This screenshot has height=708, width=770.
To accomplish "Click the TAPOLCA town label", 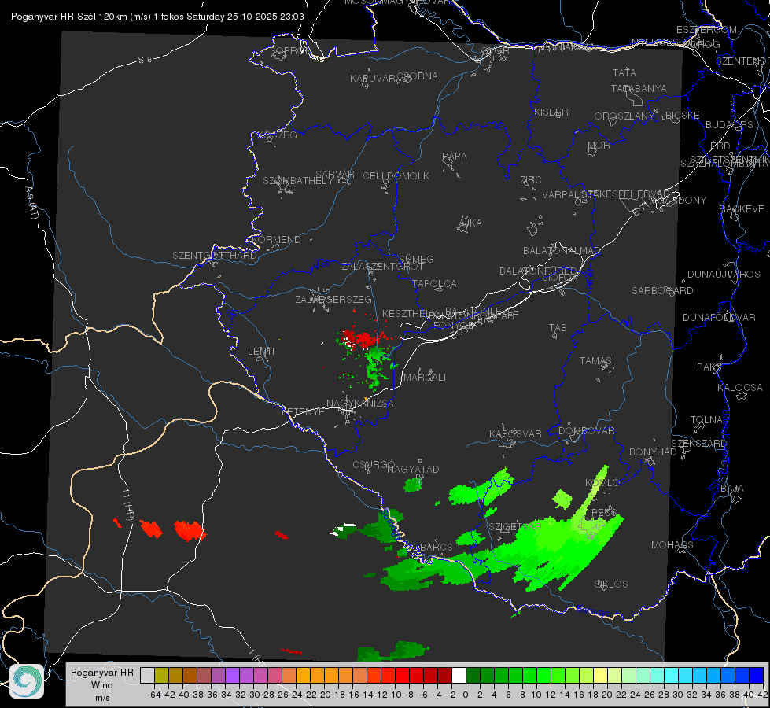I will tap(435, 284).
